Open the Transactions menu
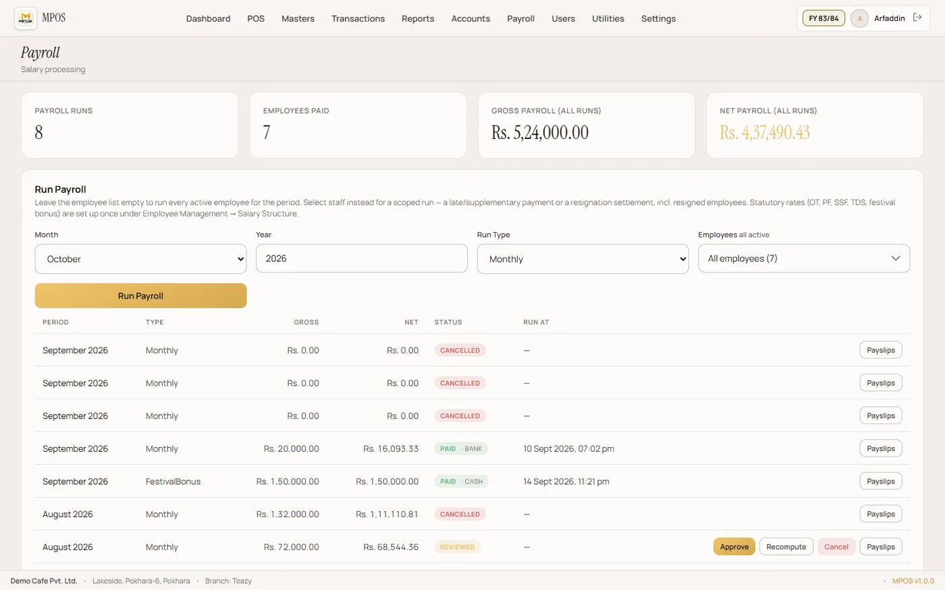The width and height of the screenshot is (945, 590). (358, 19)
